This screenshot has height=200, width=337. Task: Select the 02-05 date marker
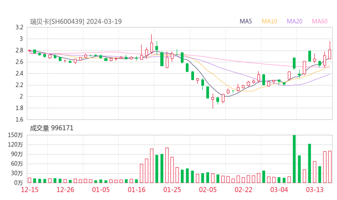pos(208,190)
